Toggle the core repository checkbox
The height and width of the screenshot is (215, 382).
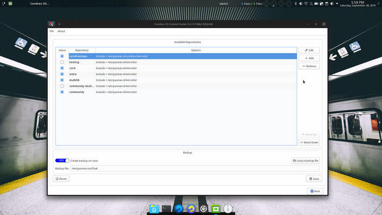click(x=62, y=68)
